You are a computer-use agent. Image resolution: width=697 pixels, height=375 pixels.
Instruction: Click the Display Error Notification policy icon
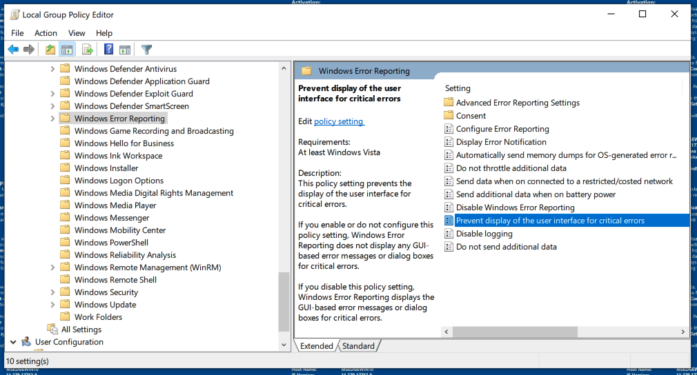point(449,142)
